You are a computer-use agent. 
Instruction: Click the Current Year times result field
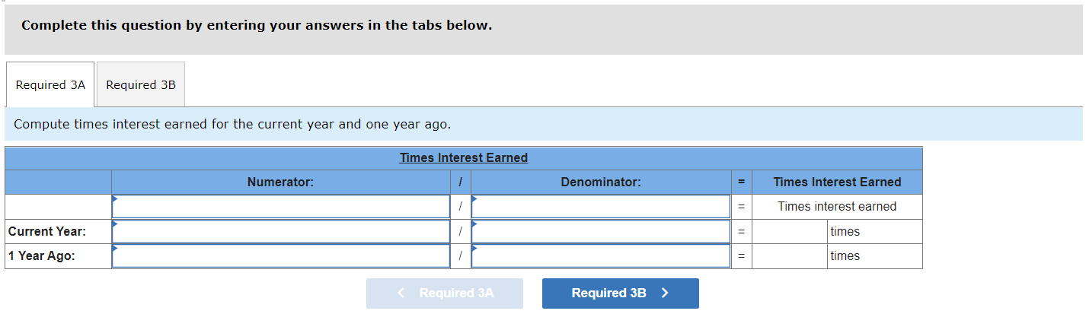click(x=790, y=232)
